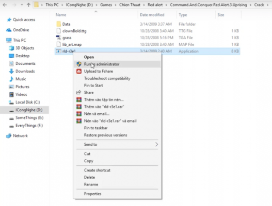Choose 'Thêm vào tập tin nén...' WinRAR entry
Viewport: 272px width, 206px height.
(x=117, y=100)
